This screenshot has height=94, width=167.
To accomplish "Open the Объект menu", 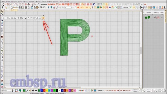I will coord(25,2).
